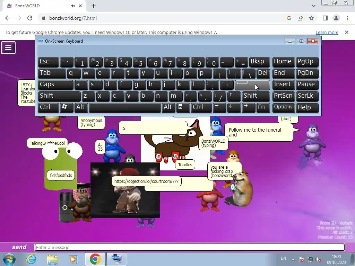
Task: Reload the bonziworld page
Action: pos(30,18)
